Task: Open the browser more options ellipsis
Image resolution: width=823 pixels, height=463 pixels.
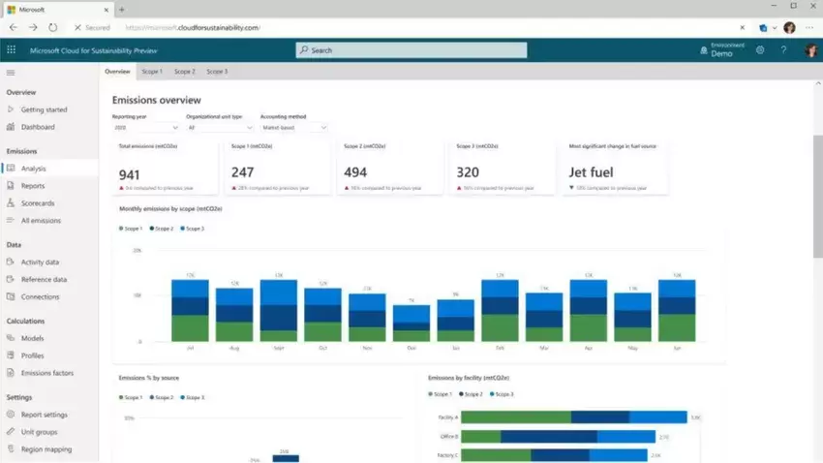Action: pos(809,27)
